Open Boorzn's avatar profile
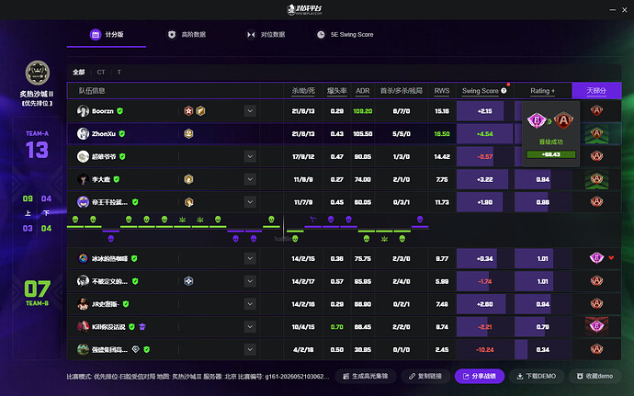The width and height of the screenshot is (634, 396). click(83, 111)
